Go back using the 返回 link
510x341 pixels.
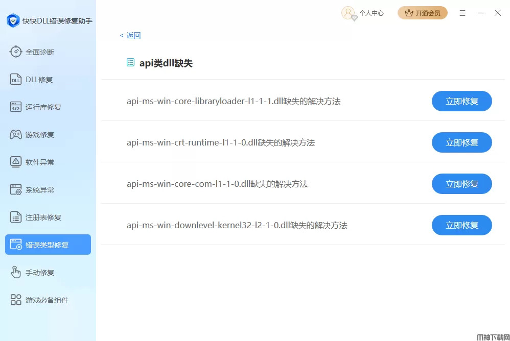[x=130, y=35]
